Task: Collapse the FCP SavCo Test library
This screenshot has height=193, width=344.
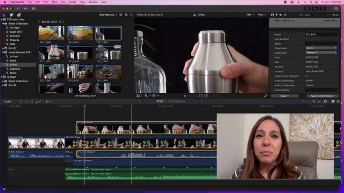Action: coord(2,19)
